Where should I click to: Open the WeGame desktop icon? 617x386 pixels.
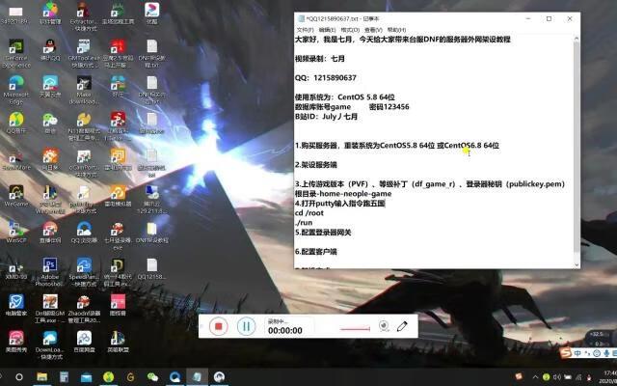click(16, 191)
